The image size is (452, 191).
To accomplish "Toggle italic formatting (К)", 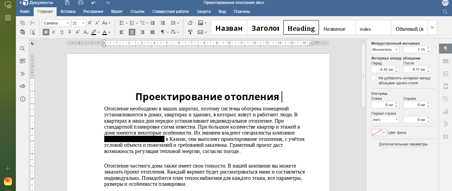I will 54,32.
